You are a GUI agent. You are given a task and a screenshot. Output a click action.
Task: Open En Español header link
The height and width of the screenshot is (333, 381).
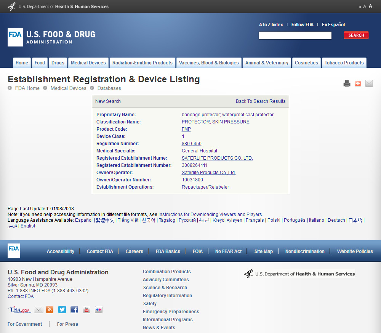(x=333, y=24)
